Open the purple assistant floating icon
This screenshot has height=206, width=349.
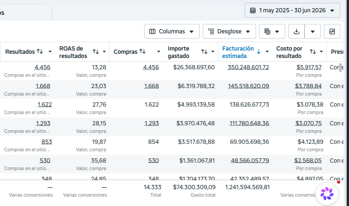[x=327, y=194]
